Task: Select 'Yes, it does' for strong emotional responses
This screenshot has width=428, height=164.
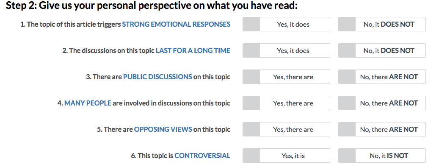Action: tap(286, 24)
